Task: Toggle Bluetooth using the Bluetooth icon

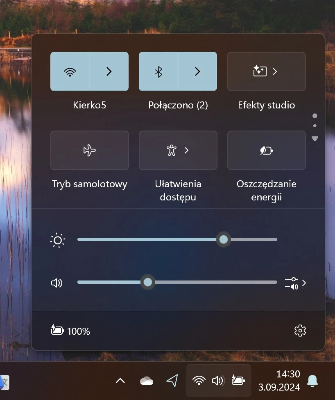Action: coord(158,71)
